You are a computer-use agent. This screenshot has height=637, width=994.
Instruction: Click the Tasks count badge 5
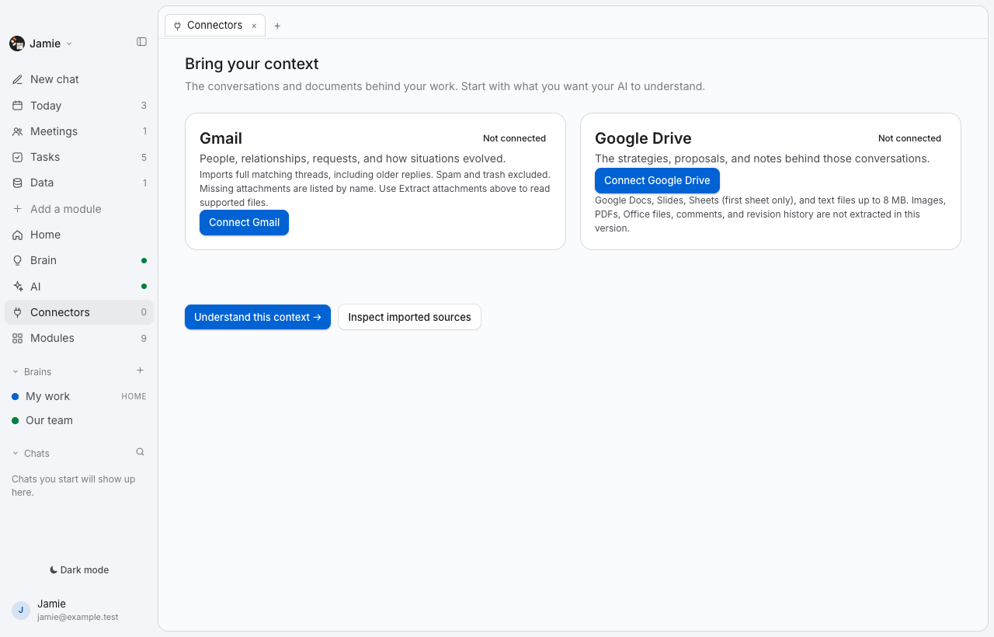[144, 157]
